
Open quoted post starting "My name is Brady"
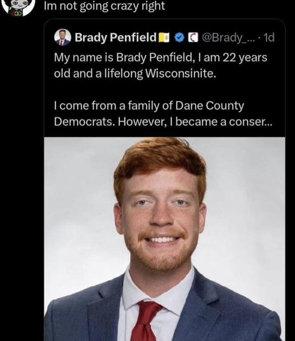click(x=160, y=65)
